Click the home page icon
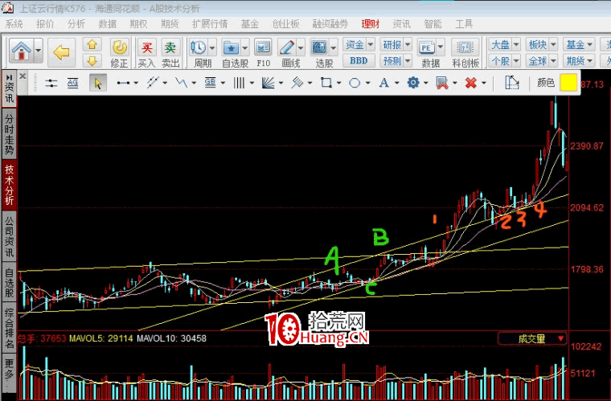 point(21,51)
